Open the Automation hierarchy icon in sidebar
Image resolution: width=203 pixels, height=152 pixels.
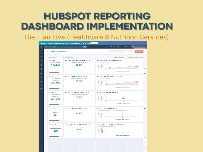41,86
